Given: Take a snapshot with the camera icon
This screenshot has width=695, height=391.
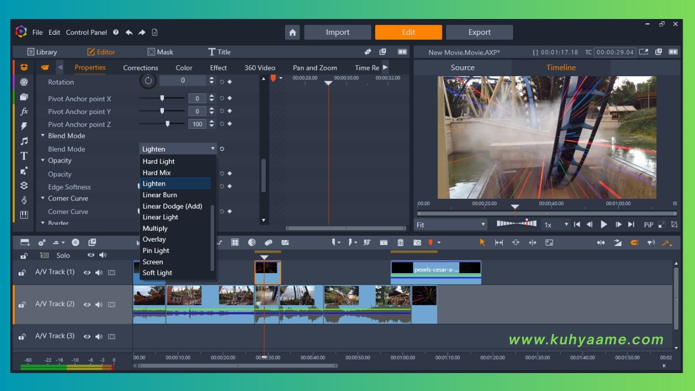Looking at the screenshot, I should coord(417,243).
